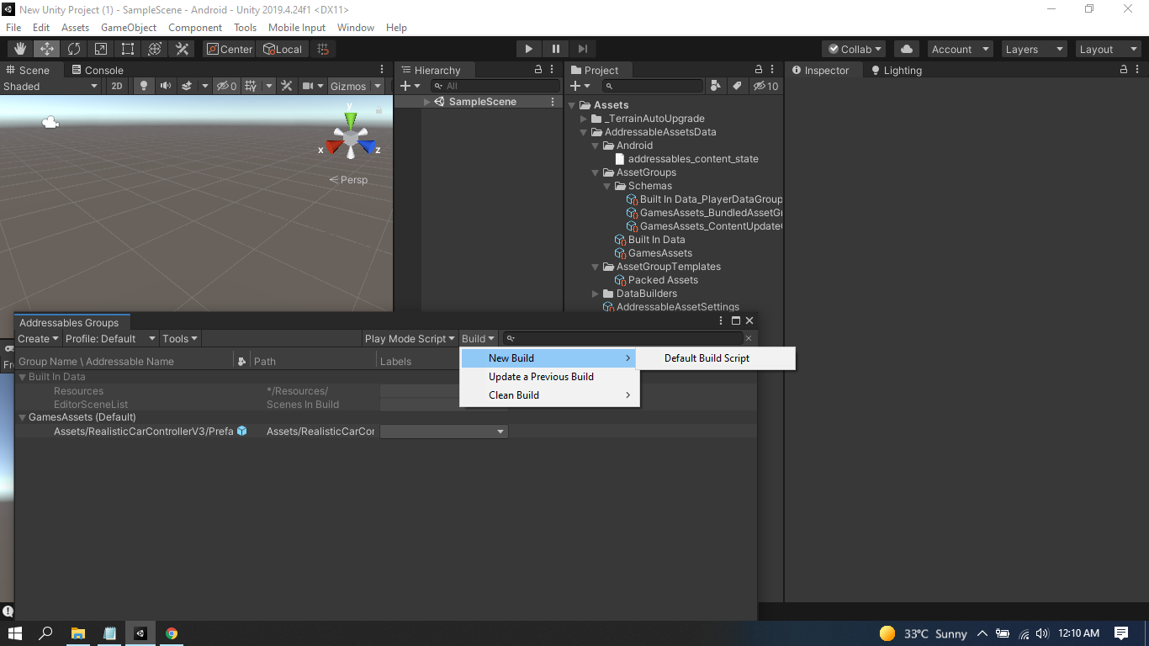Select the Hand tool

coord(20,49)
